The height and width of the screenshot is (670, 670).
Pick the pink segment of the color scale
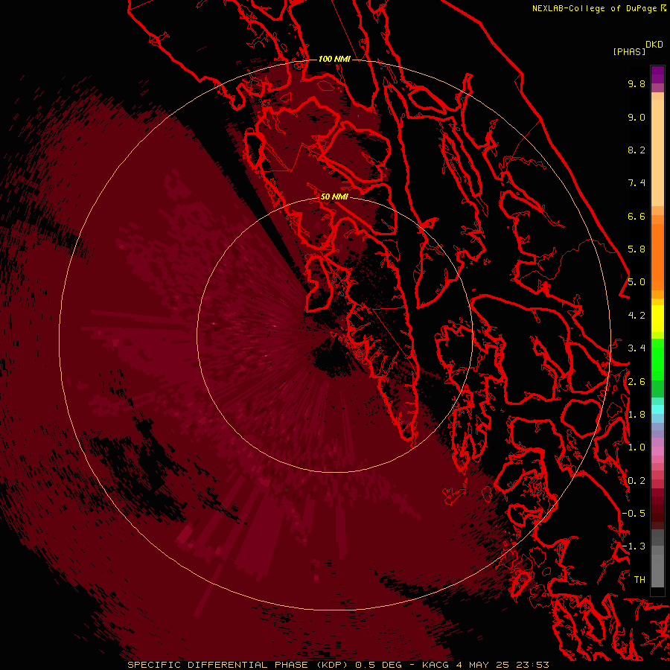[657, 451]
